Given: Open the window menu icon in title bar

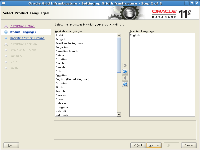Looking at the screenshot, I should pyautogui.click(x=3, y=3).
